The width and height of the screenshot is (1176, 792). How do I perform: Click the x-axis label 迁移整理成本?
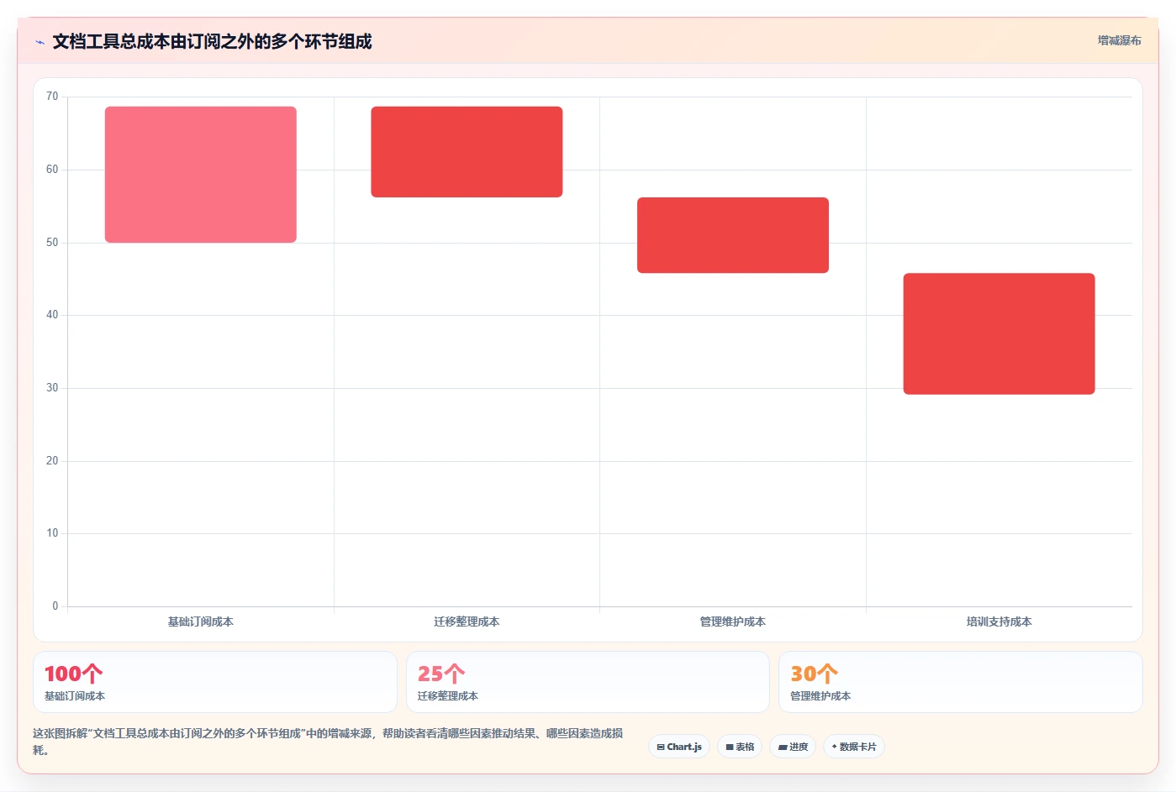[467, 622]
